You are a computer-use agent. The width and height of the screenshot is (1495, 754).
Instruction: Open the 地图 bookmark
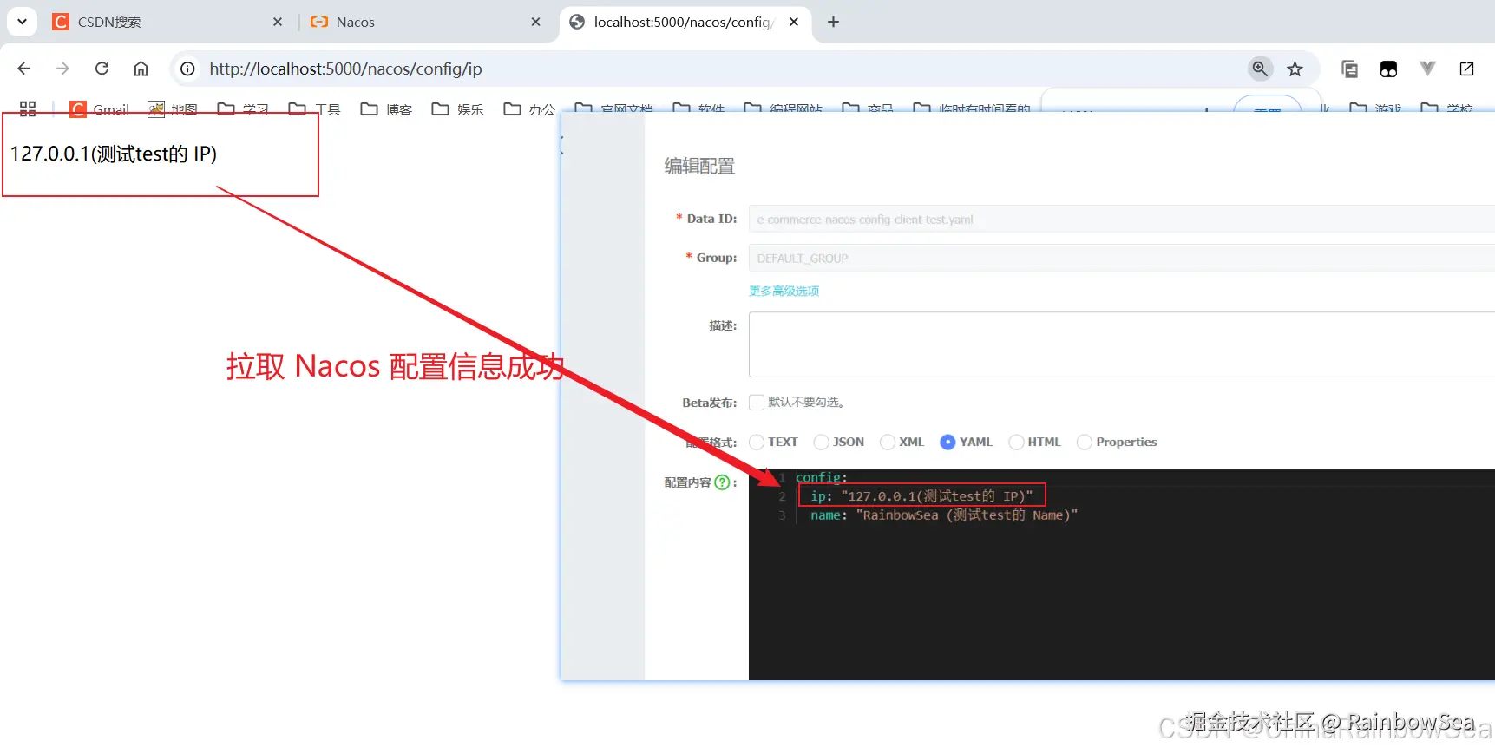click(x=173, y=108)
